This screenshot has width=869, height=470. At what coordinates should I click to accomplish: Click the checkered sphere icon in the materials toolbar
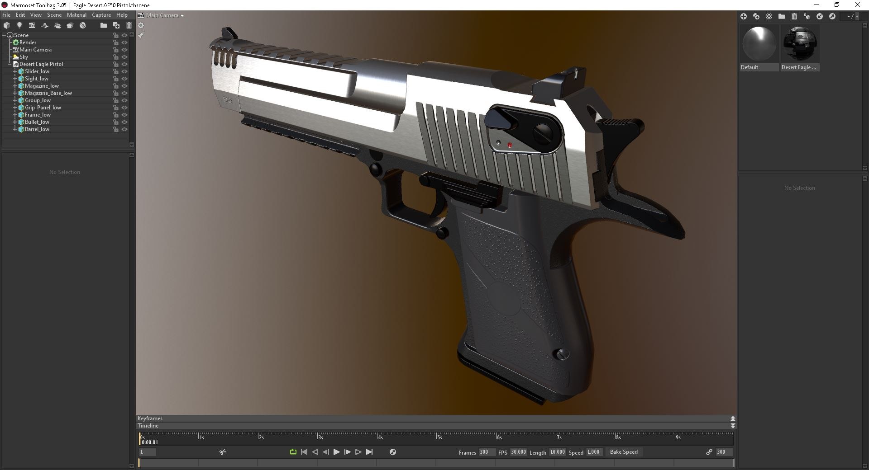[769, 16]
